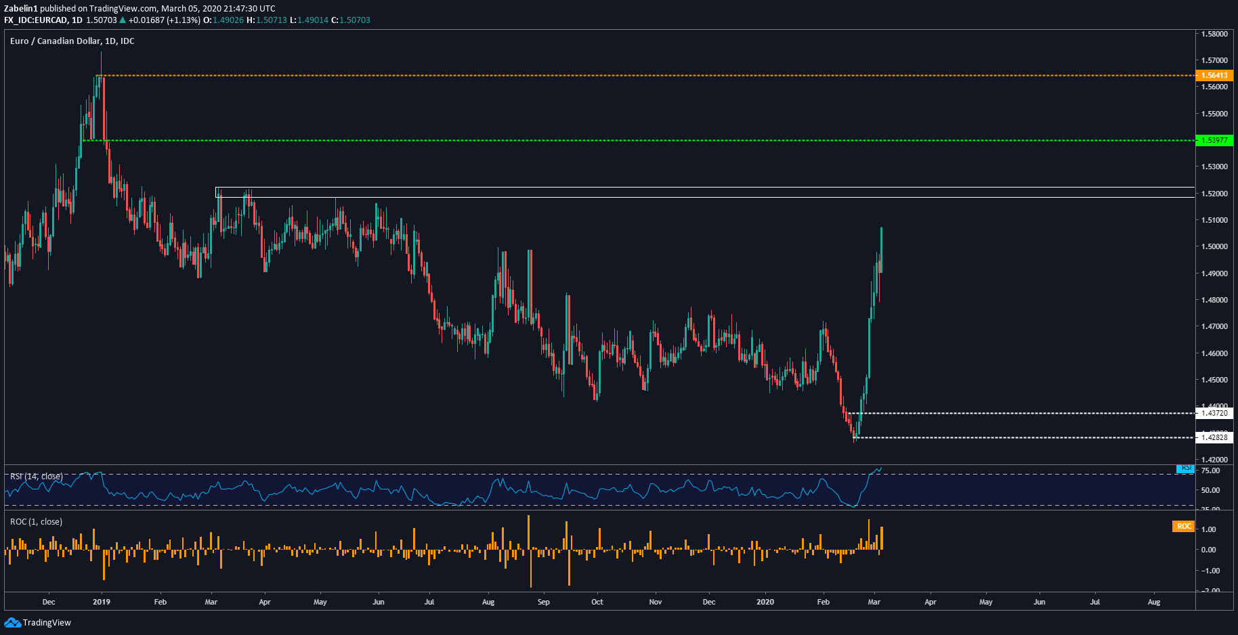This screenshot has height=635, width=1238.
Task: Click the TradingView.com text in header
Action: (x=123, y=9)
